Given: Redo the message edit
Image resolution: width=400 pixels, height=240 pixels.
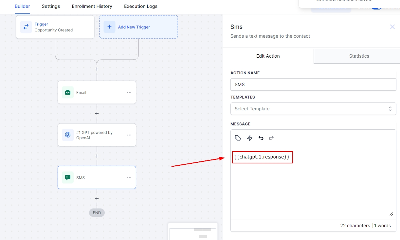Looking at the screenshot, I should [x=271, y=138].
